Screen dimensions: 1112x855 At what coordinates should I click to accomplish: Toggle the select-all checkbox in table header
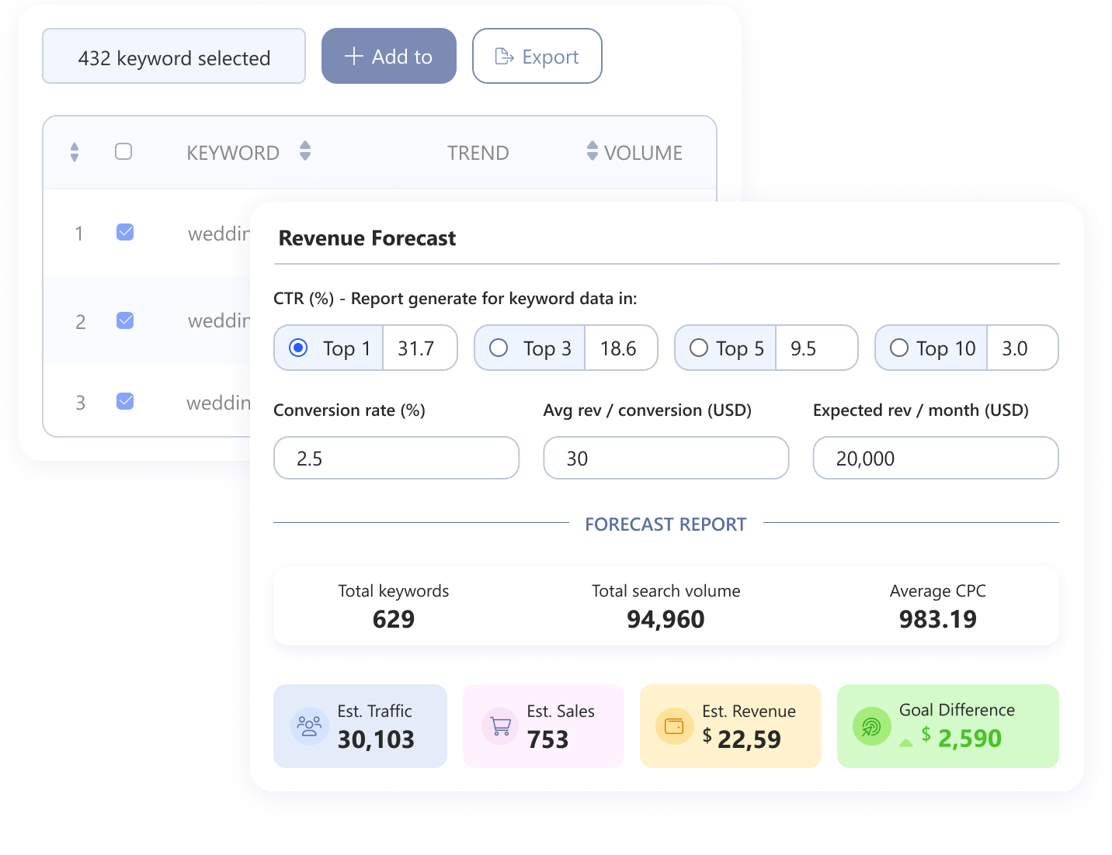[123, 152]
